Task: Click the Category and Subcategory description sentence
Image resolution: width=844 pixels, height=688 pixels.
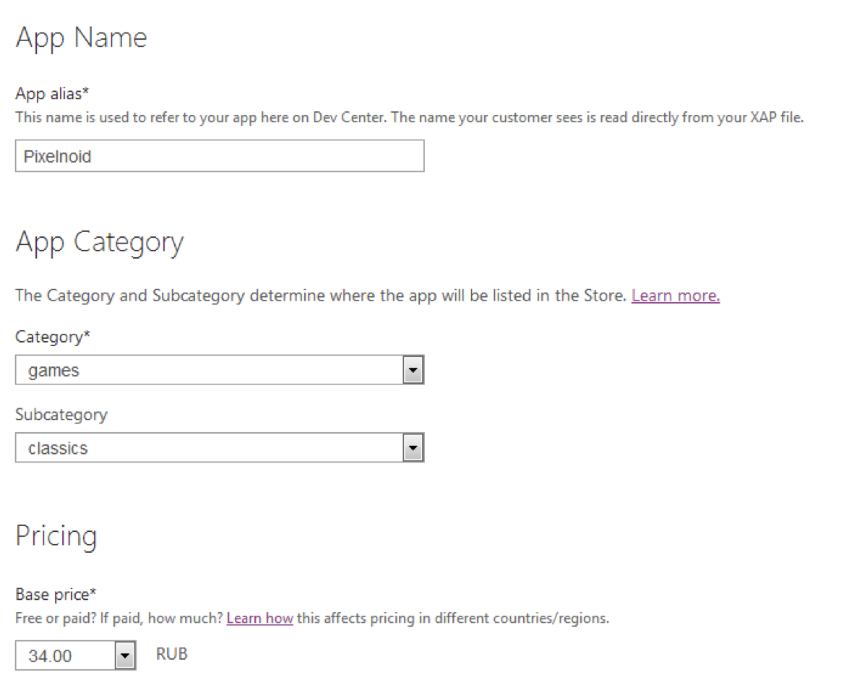Action: (320, 296)
